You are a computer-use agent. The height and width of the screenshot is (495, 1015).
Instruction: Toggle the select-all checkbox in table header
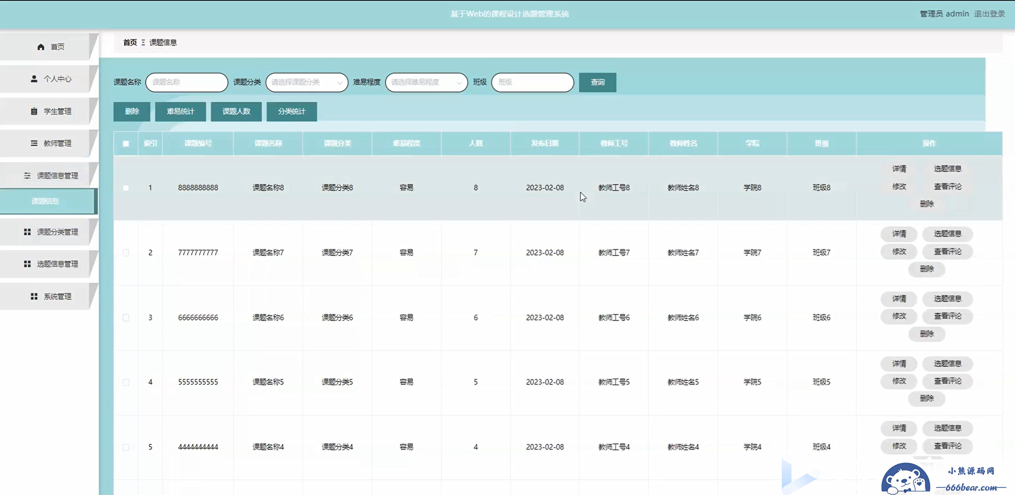pyautogui.click(x=126, y=144)
